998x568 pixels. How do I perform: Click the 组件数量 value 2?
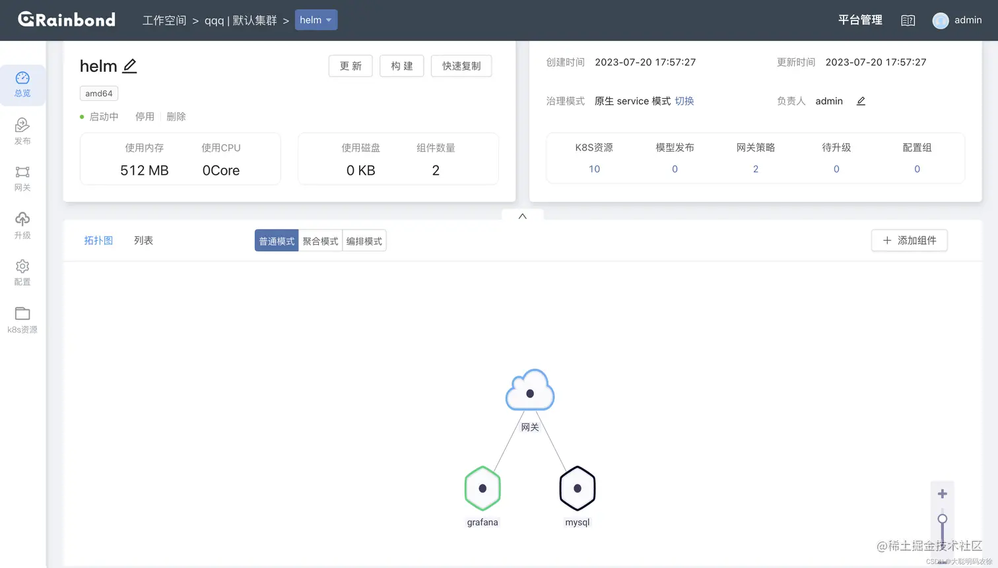point(436,170)
